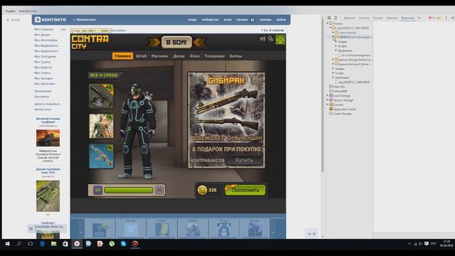Open Windows Store taskbar icon
455x256 pixels.
coord(65,244)
